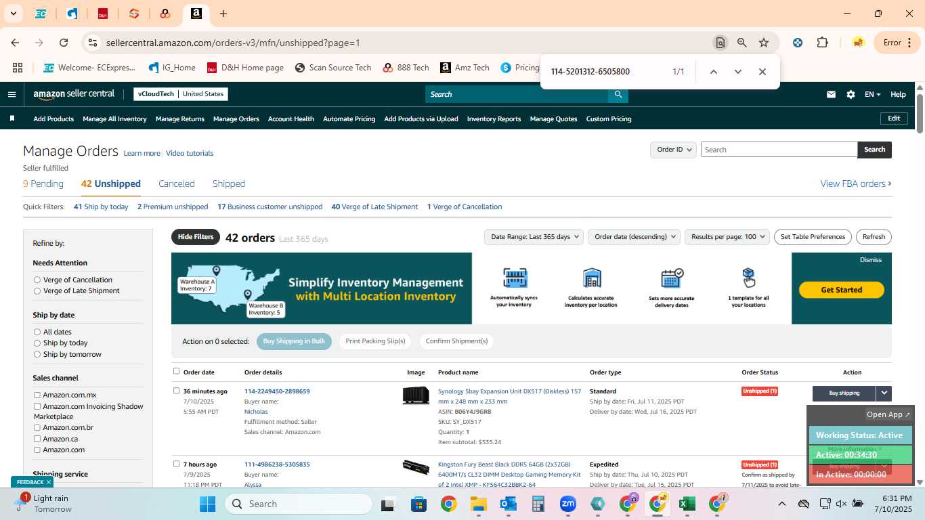Open Synology expansion unit product thumbnail

(416, 395)
